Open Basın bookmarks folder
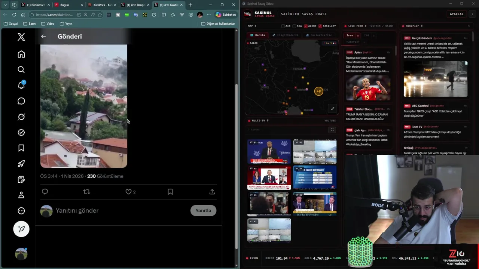Viewport: 479px width, 269px height. tap(29, 24)
